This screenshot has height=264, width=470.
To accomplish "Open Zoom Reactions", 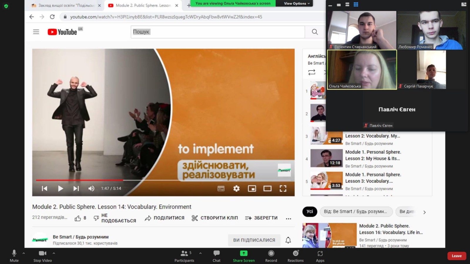I will point(295,256).
